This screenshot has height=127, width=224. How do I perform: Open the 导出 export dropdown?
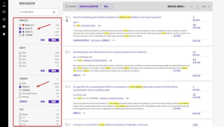[108, 6]
